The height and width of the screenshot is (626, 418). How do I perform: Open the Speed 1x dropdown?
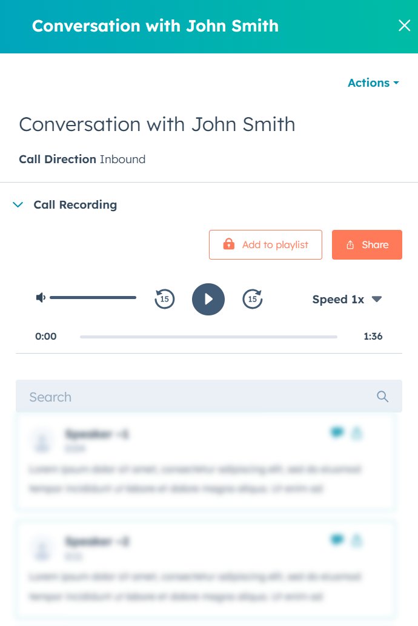click(x=347, y=299)
